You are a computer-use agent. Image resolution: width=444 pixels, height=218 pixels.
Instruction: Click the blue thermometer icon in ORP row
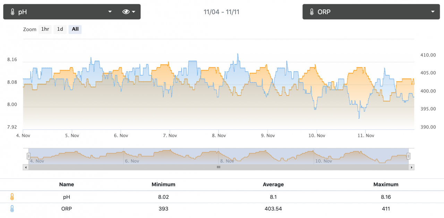[12, 209]
